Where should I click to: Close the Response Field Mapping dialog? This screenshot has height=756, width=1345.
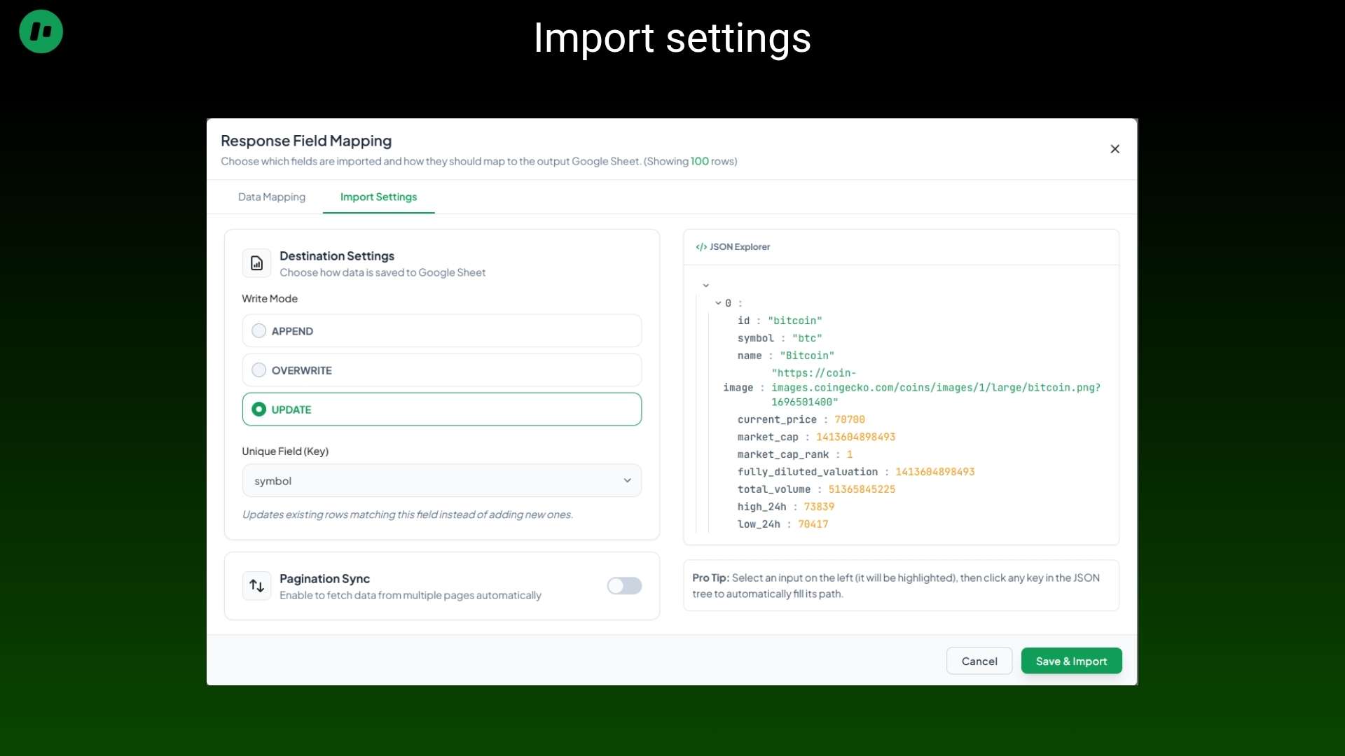pyautogui.click(x=1115, y=149)
